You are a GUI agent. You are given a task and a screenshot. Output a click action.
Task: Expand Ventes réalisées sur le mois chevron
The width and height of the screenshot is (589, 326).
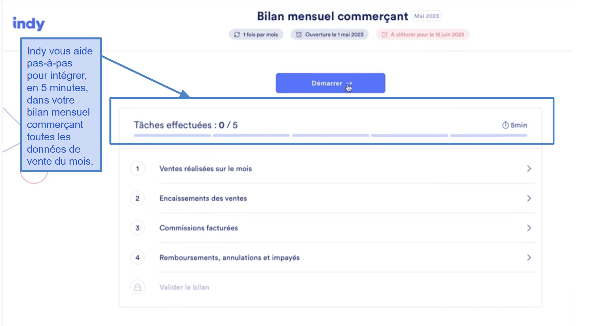[x=529, y=169]
